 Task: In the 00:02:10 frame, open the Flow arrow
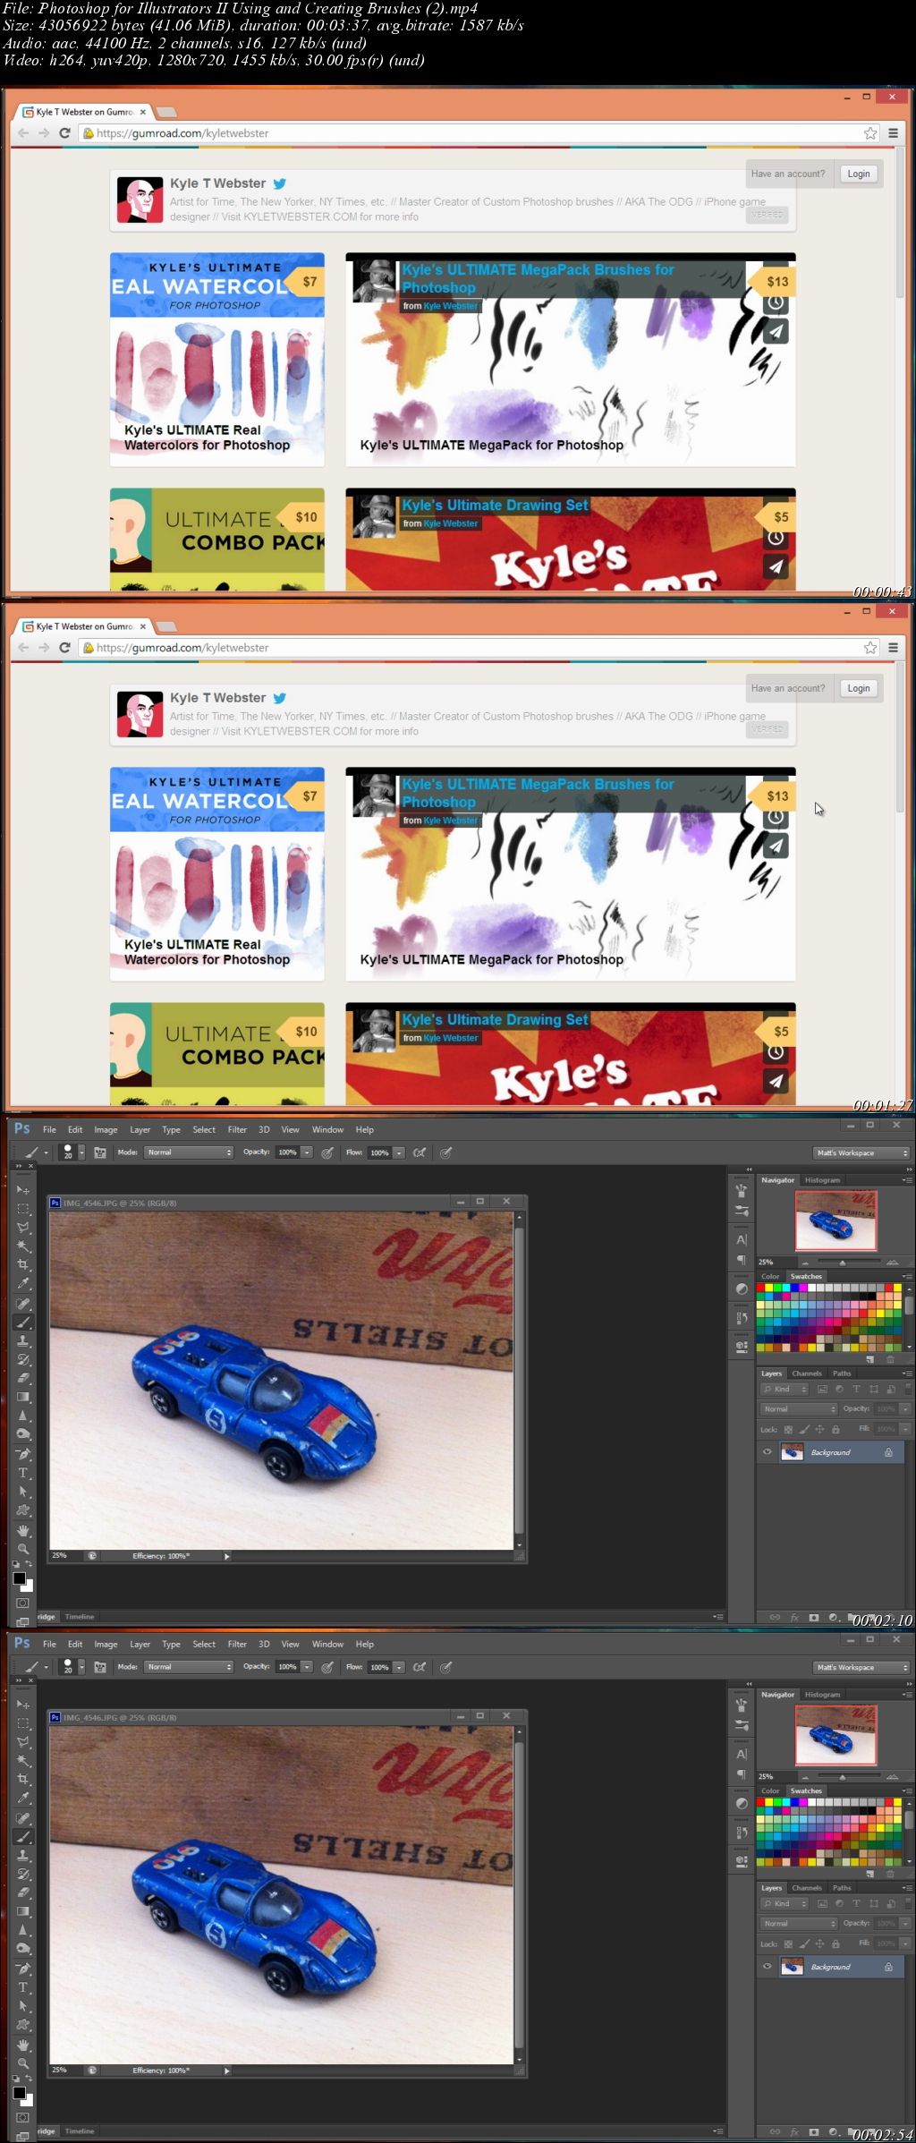[399, 1152]
